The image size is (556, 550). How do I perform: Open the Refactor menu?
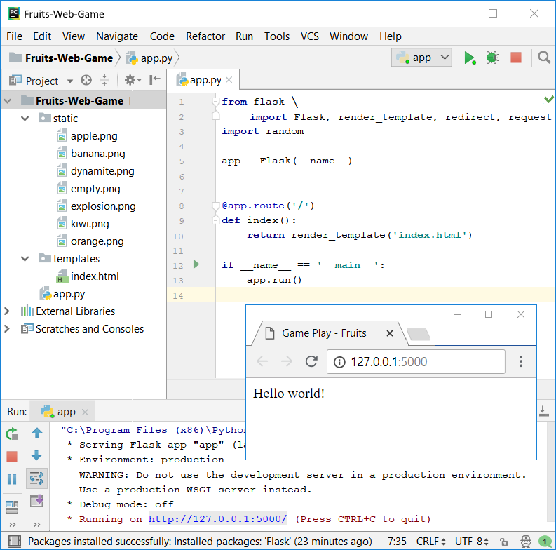point(205,36)
